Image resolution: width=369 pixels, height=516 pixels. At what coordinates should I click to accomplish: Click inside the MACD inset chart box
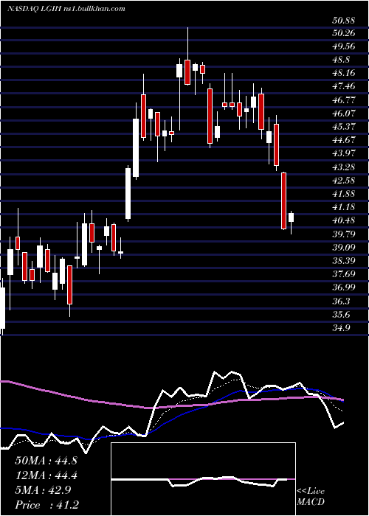203,479
